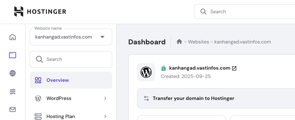The image size is (295, 120).
Task: Open the Emails envelope icon
Action: pos(12,110)
